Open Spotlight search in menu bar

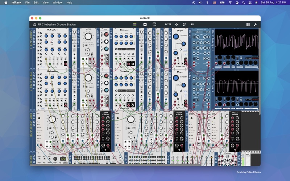click(x=243, y=3)
